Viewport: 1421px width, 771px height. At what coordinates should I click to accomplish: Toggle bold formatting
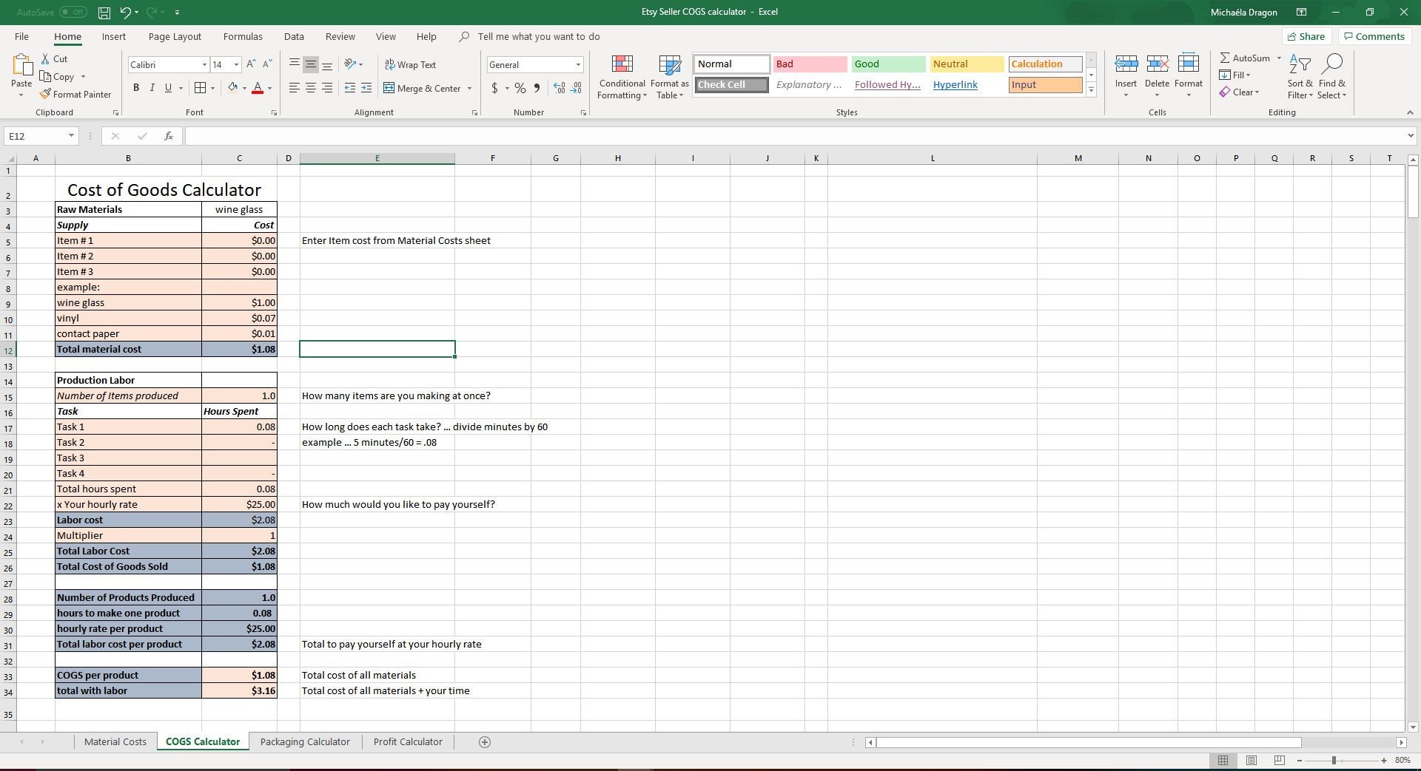pyautogui.click(x=136, y=87)
